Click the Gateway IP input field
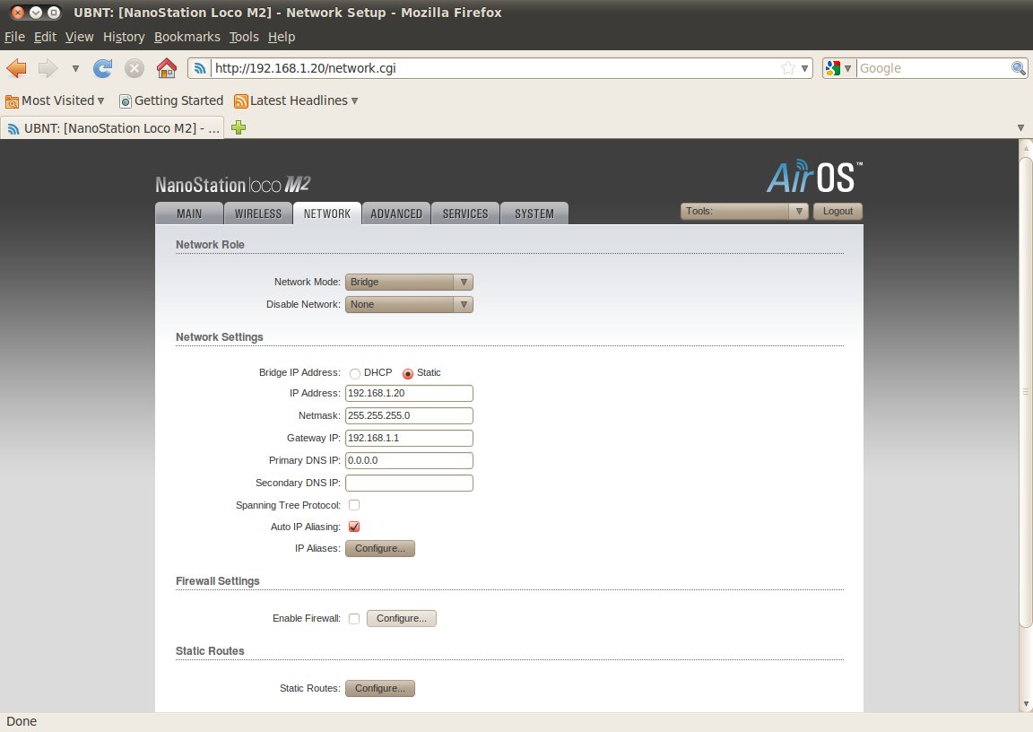The width and height of the screenshot is (1033, 732). pos(409,438)
